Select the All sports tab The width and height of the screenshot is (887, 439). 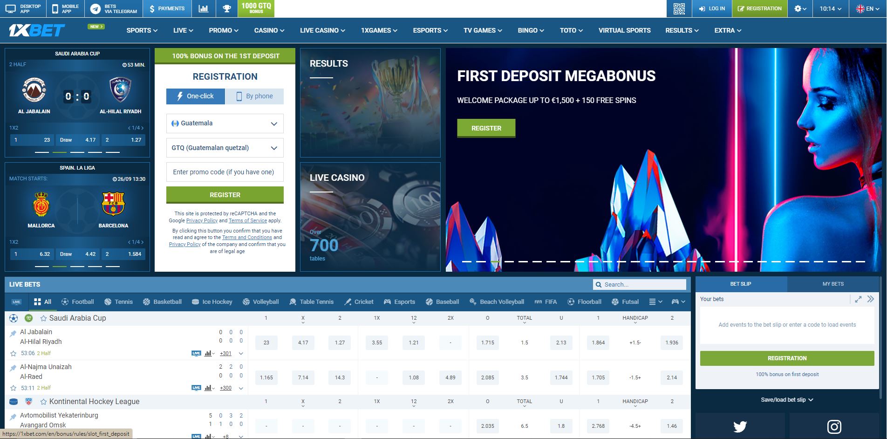(x=42, y=302)
